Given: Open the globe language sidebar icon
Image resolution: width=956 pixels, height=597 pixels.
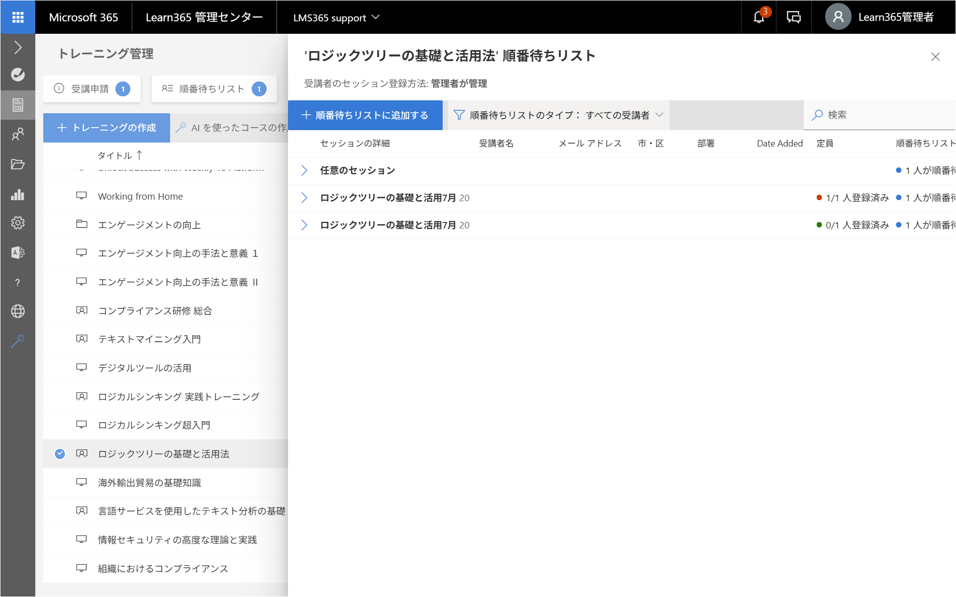Looking at the screenshot, I should 18,311.
